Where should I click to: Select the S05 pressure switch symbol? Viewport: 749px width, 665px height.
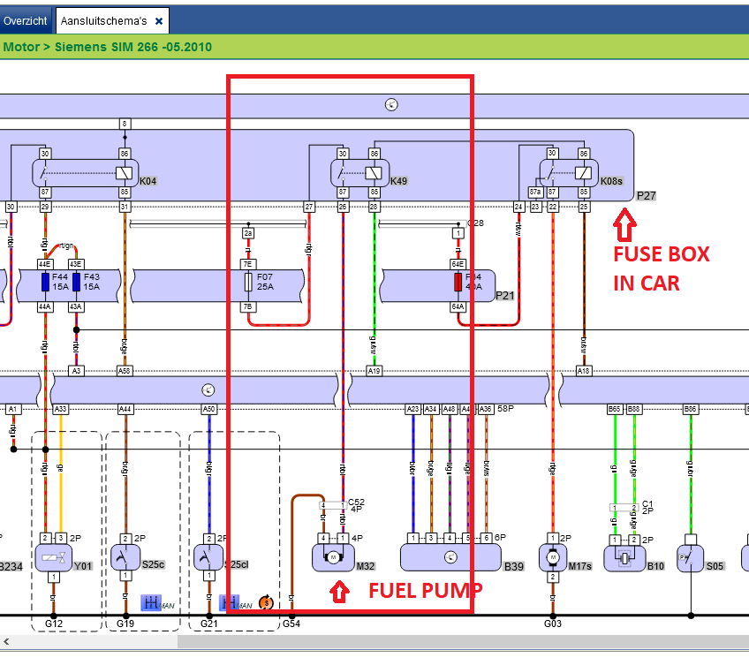(691, 558)
